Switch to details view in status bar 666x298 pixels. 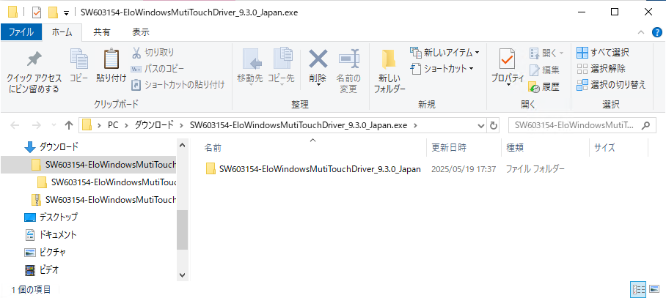point(638,289)
